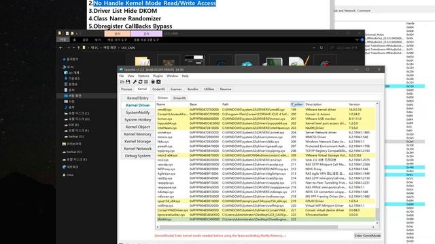Viewport: 435px width, 244px height.
Task: Select the vstor2-x64.sys driver row
Action: (x=266, y=155)
